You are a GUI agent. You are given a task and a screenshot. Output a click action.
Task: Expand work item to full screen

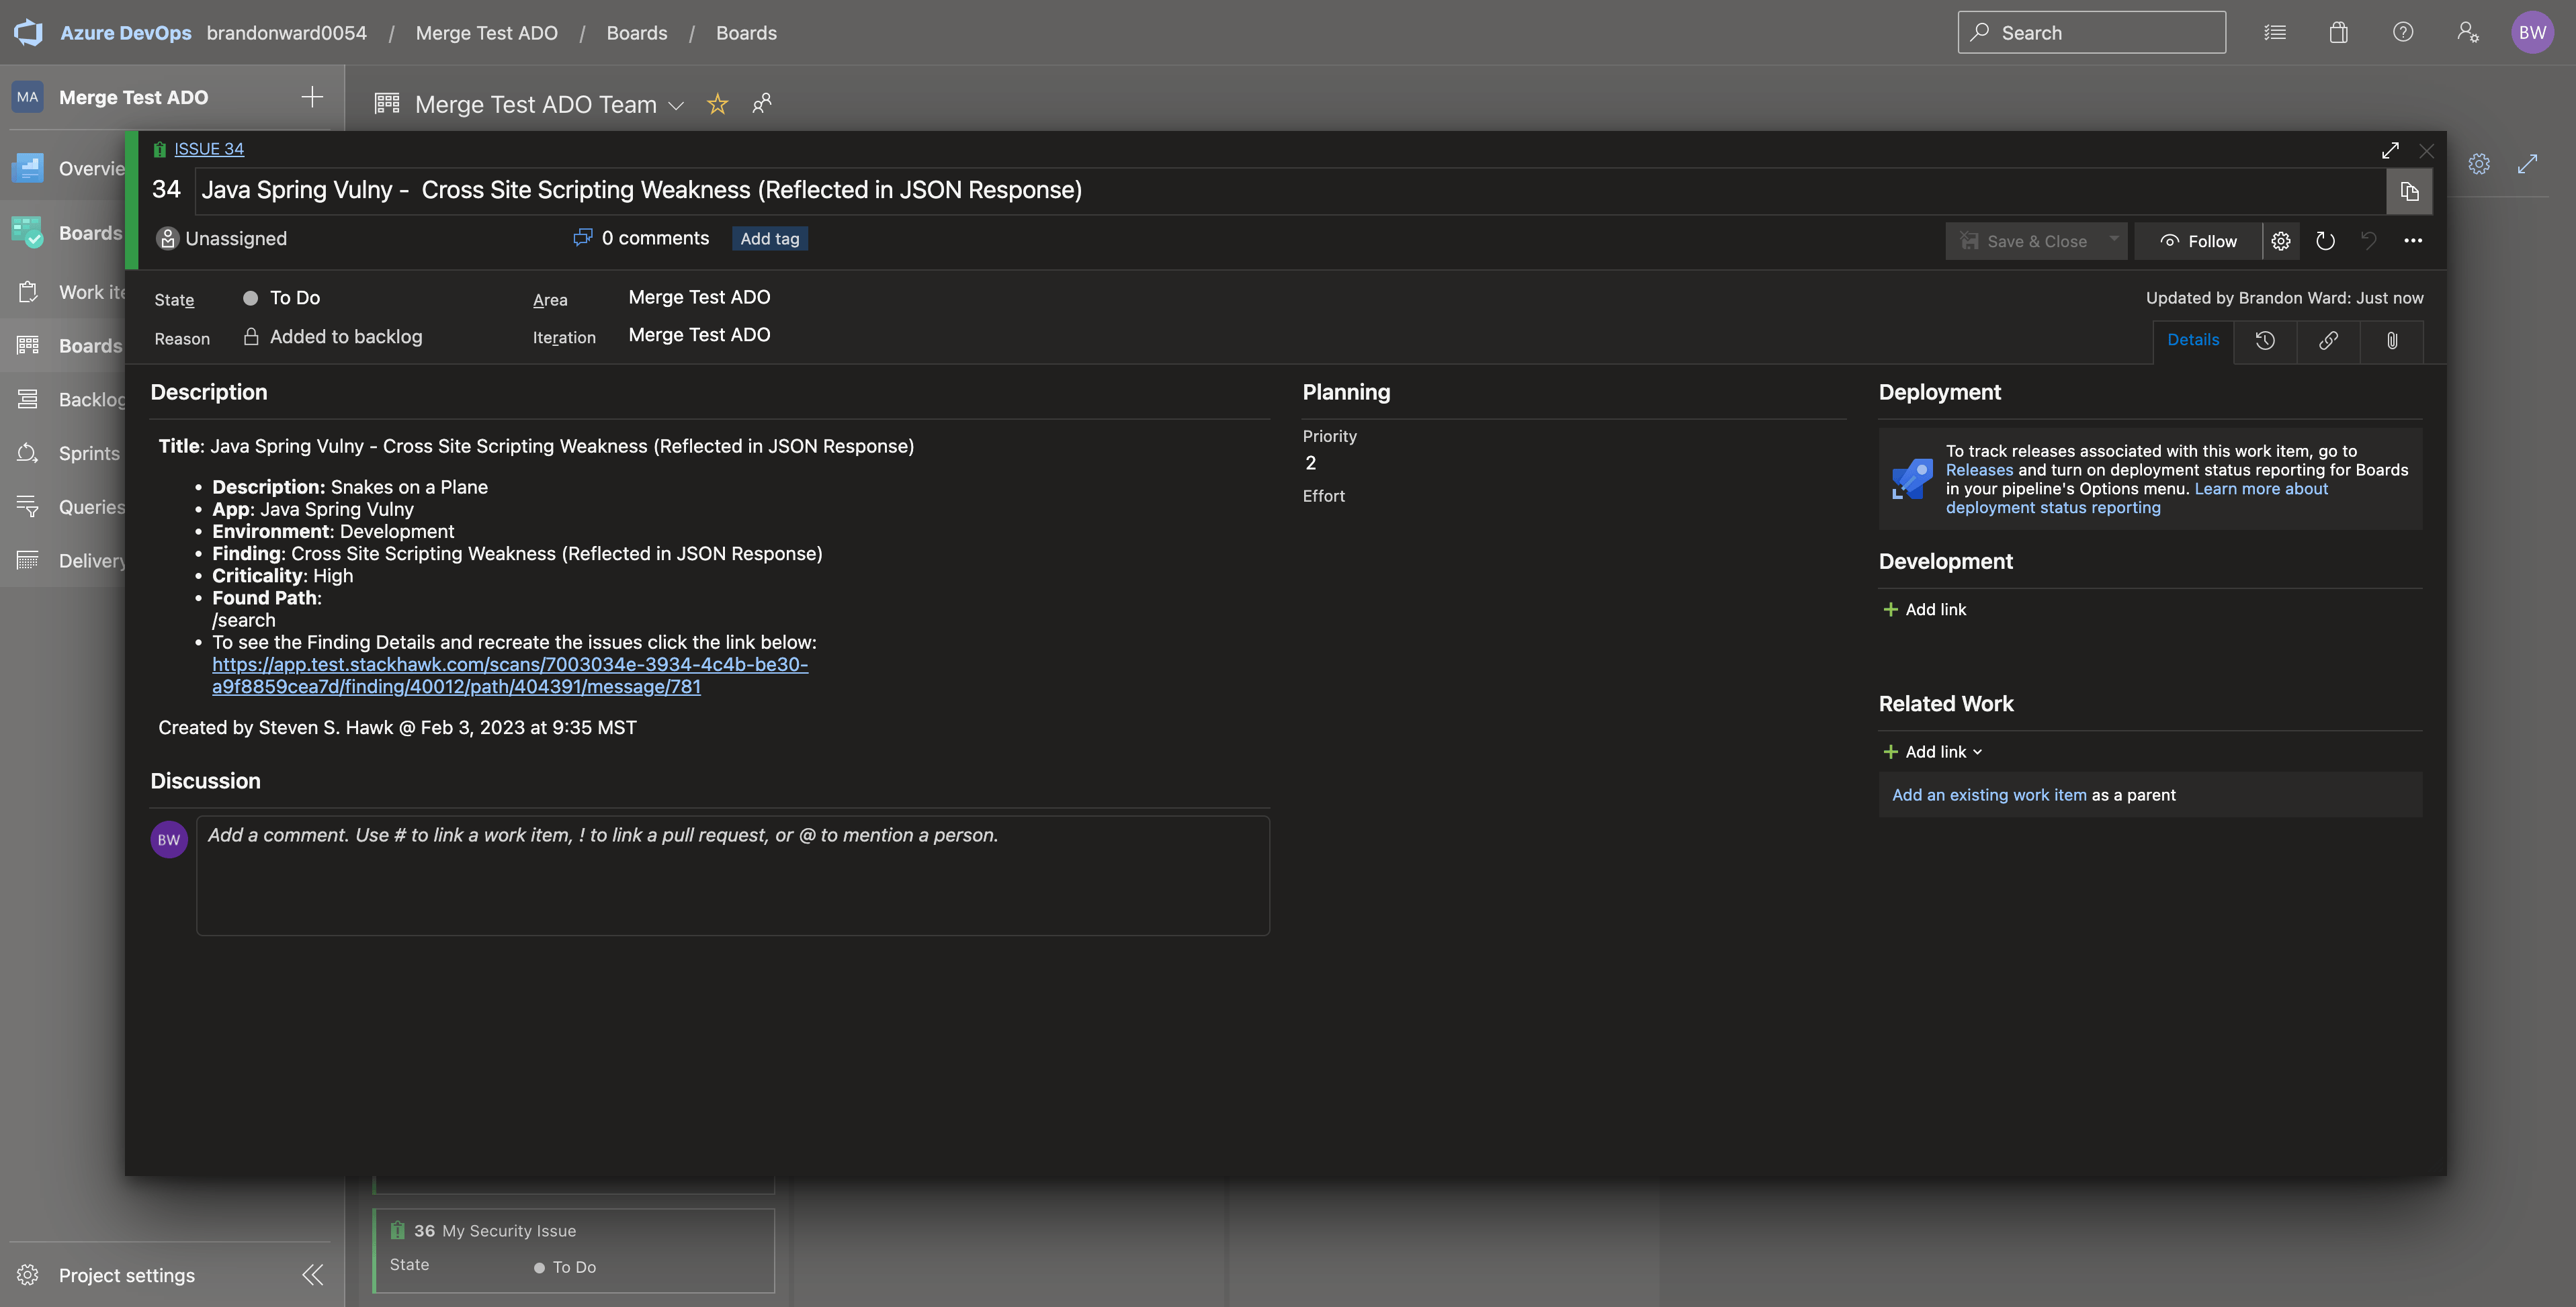tap(2390, 150)
